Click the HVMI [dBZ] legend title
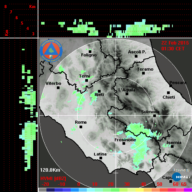 [x=53, y=179]
